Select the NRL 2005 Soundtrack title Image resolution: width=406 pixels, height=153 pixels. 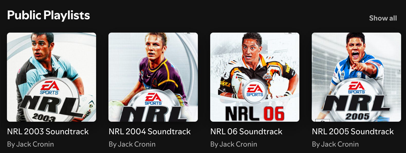[353, 131]
